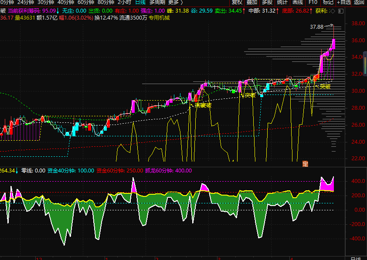Open the 多股 multi-stock view
The image size is (367, 260).
(x=267, y=2)
